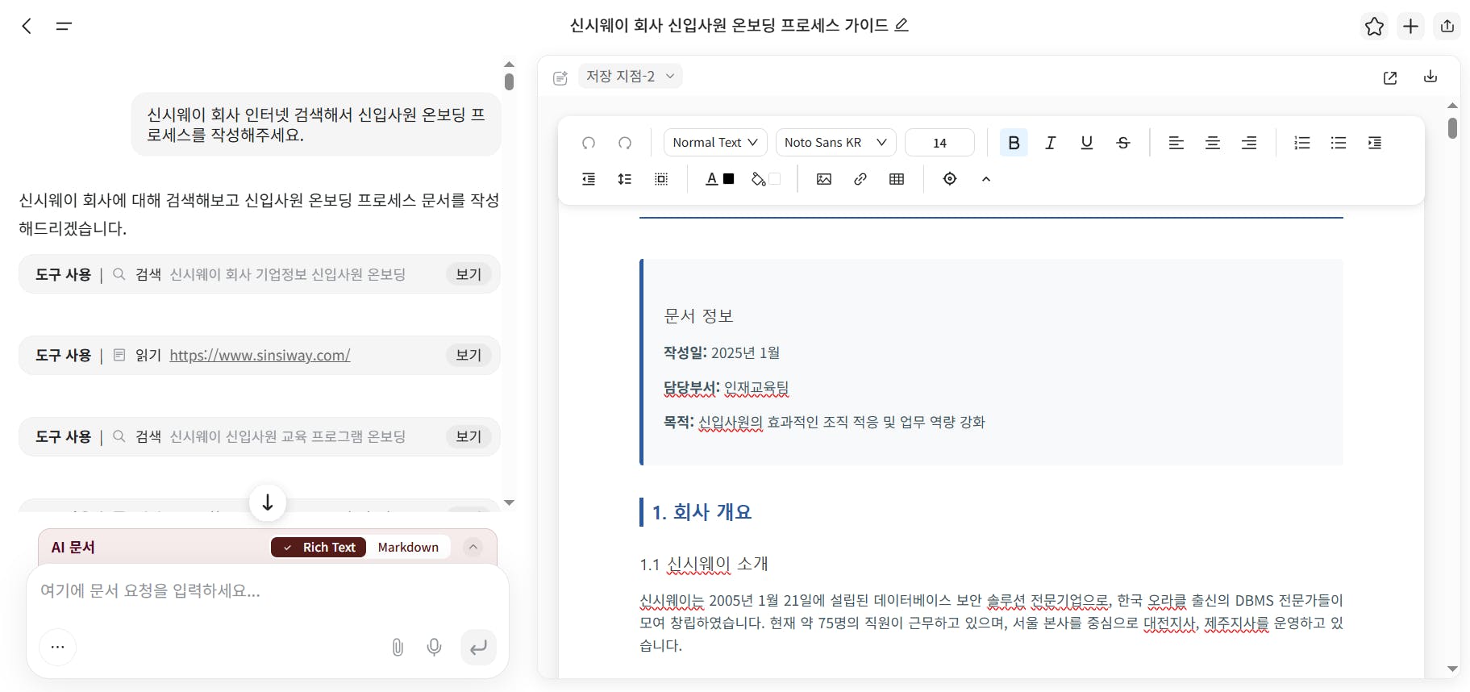
Task: Open the Noto Sans KR font dropdown
Action: [835, 143]
